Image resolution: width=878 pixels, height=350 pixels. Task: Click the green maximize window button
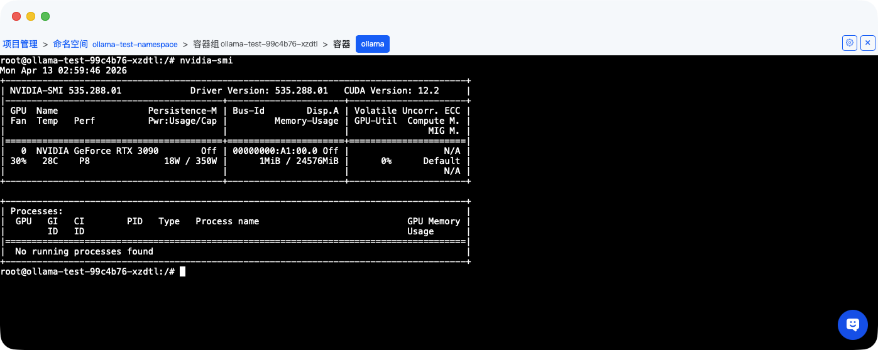click(45, 16)
